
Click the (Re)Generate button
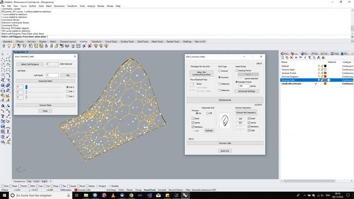(x=225, y=100)
